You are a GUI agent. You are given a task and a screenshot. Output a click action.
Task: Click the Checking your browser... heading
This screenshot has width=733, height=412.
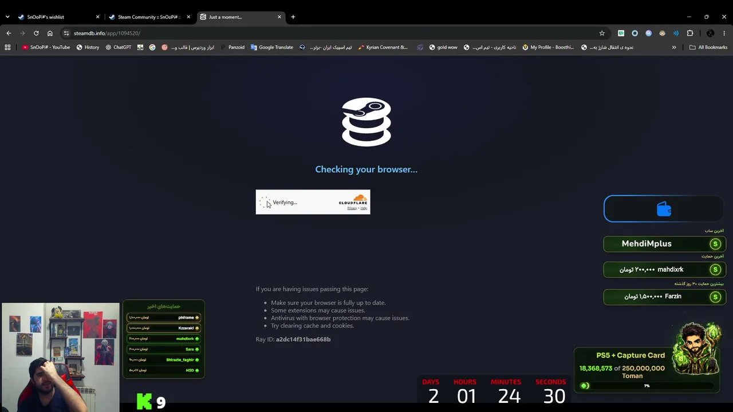pyautogui.click(x=366, y=169)
